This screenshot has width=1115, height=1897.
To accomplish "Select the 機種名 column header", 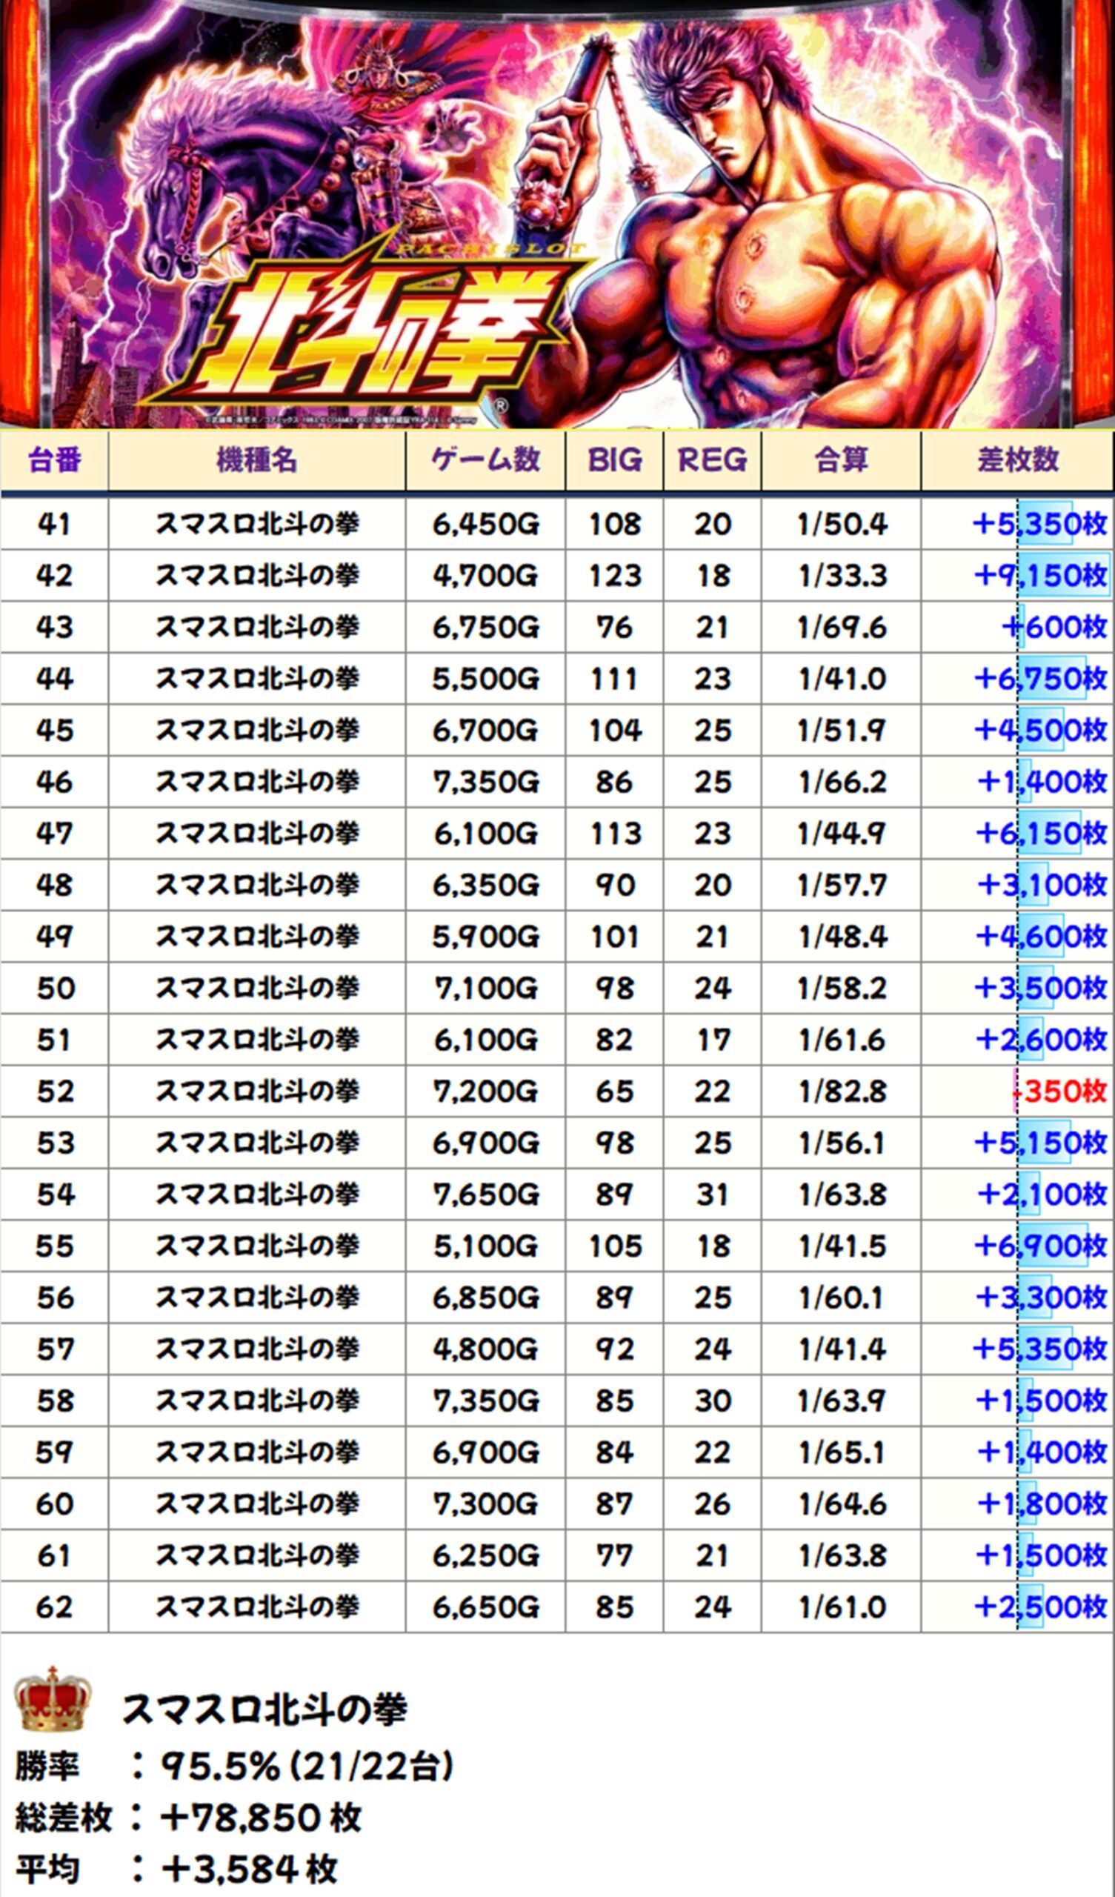I will 257,460.
